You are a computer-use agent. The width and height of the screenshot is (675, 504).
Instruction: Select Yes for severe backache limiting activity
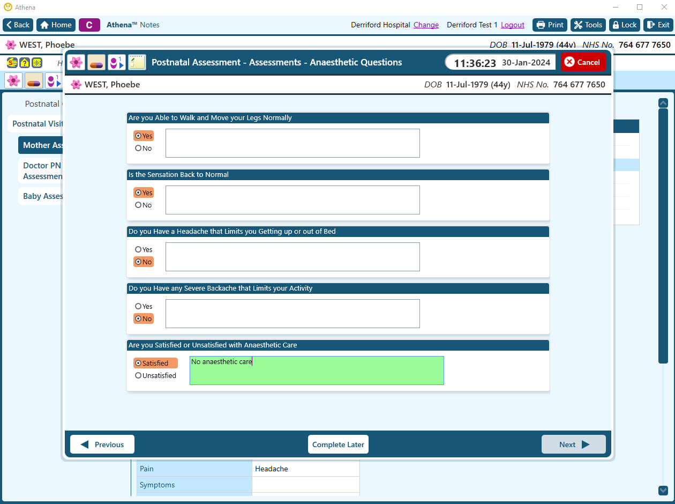click(x=144, y=306)
